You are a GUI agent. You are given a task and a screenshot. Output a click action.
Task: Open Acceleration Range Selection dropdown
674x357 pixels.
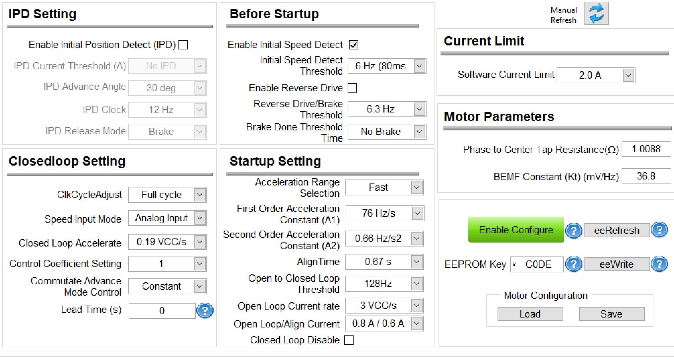(x=417, y=187)
